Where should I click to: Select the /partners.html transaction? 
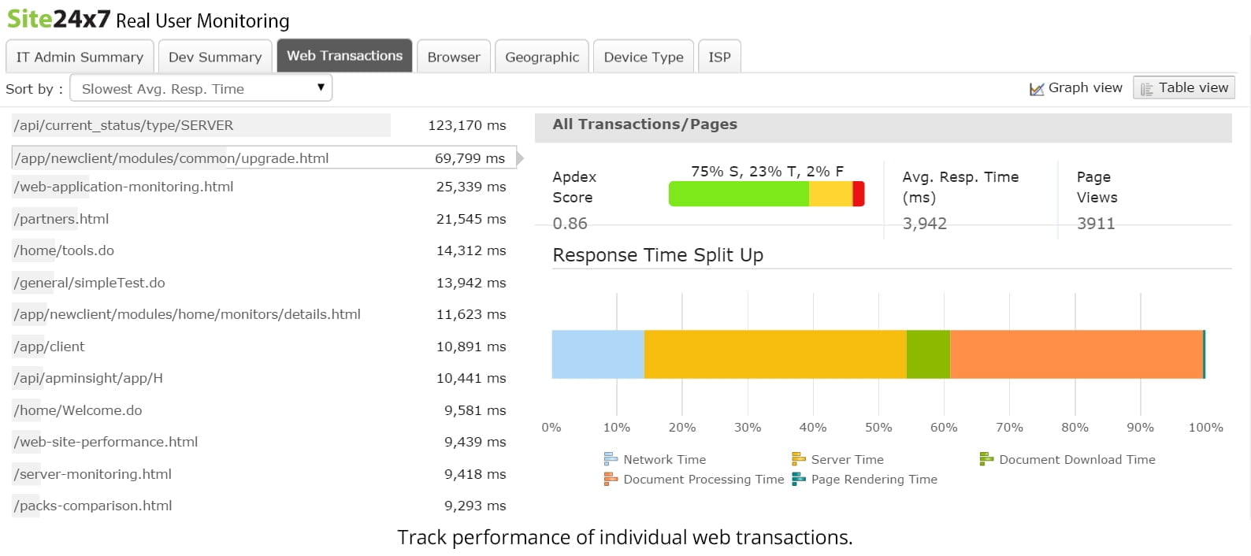(x=61, y=219)
